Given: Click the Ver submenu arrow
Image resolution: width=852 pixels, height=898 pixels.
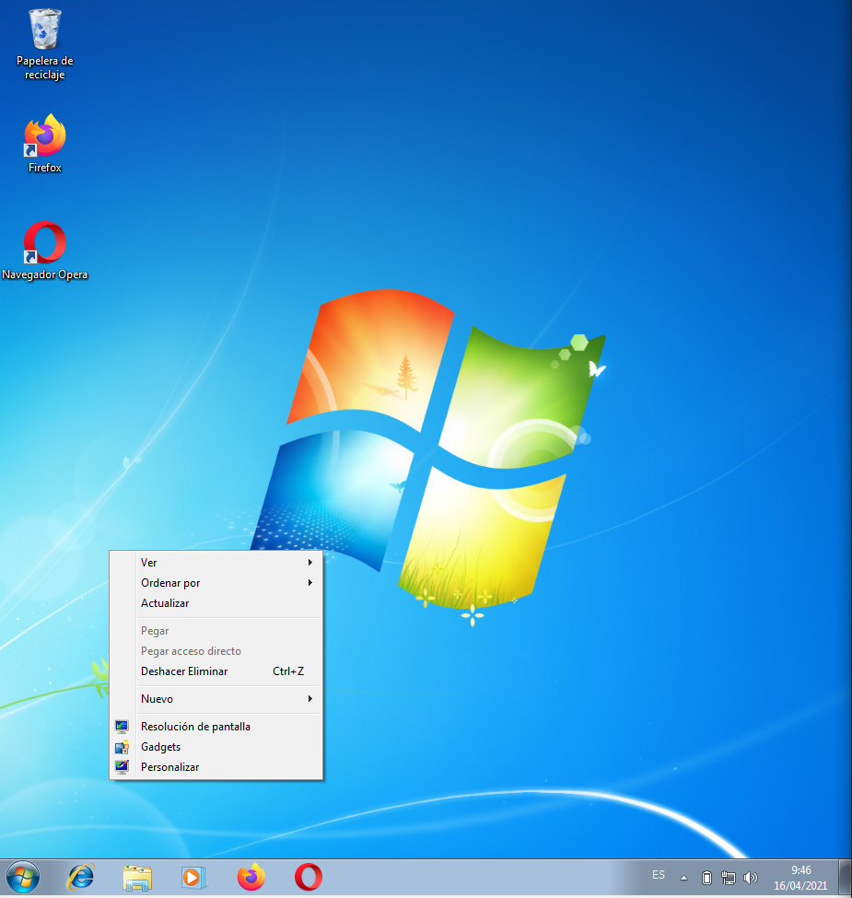Looking at the screenshot, I should (x=310, y=563).
